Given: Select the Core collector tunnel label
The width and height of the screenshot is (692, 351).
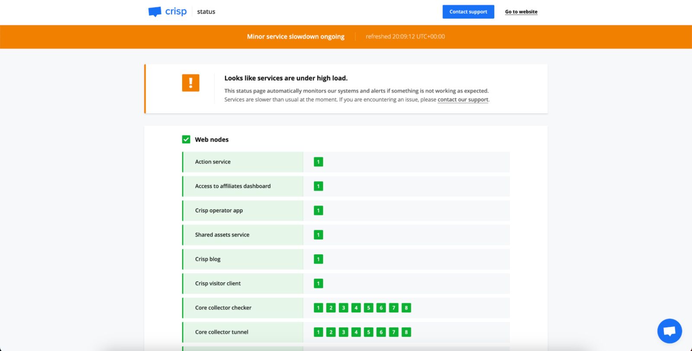Looking at the screenshot, I should (222, 332).
